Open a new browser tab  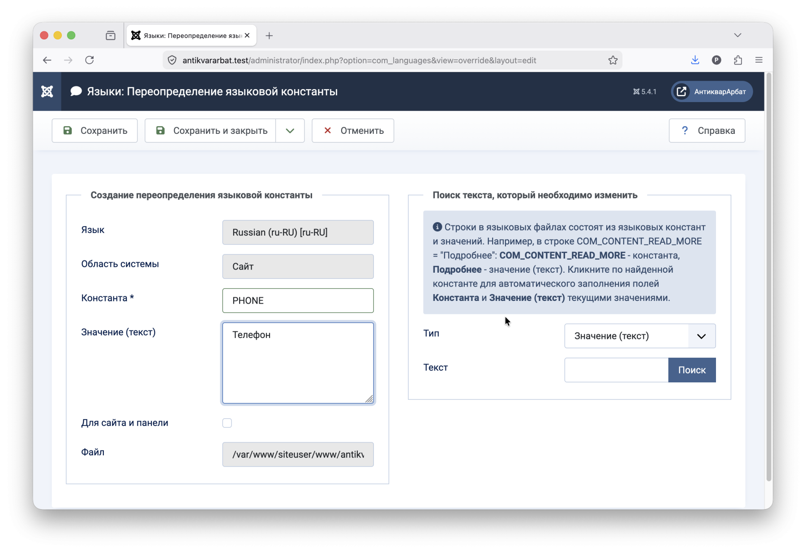(x=269, y=36)
